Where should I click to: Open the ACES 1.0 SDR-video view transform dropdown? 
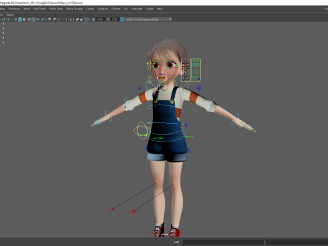tap(148, 19)
